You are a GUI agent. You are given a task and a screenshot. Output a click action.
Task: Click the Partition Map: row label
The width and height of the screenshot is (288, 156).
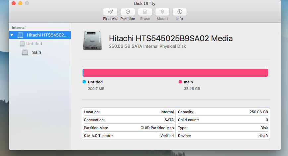(96, 128)
